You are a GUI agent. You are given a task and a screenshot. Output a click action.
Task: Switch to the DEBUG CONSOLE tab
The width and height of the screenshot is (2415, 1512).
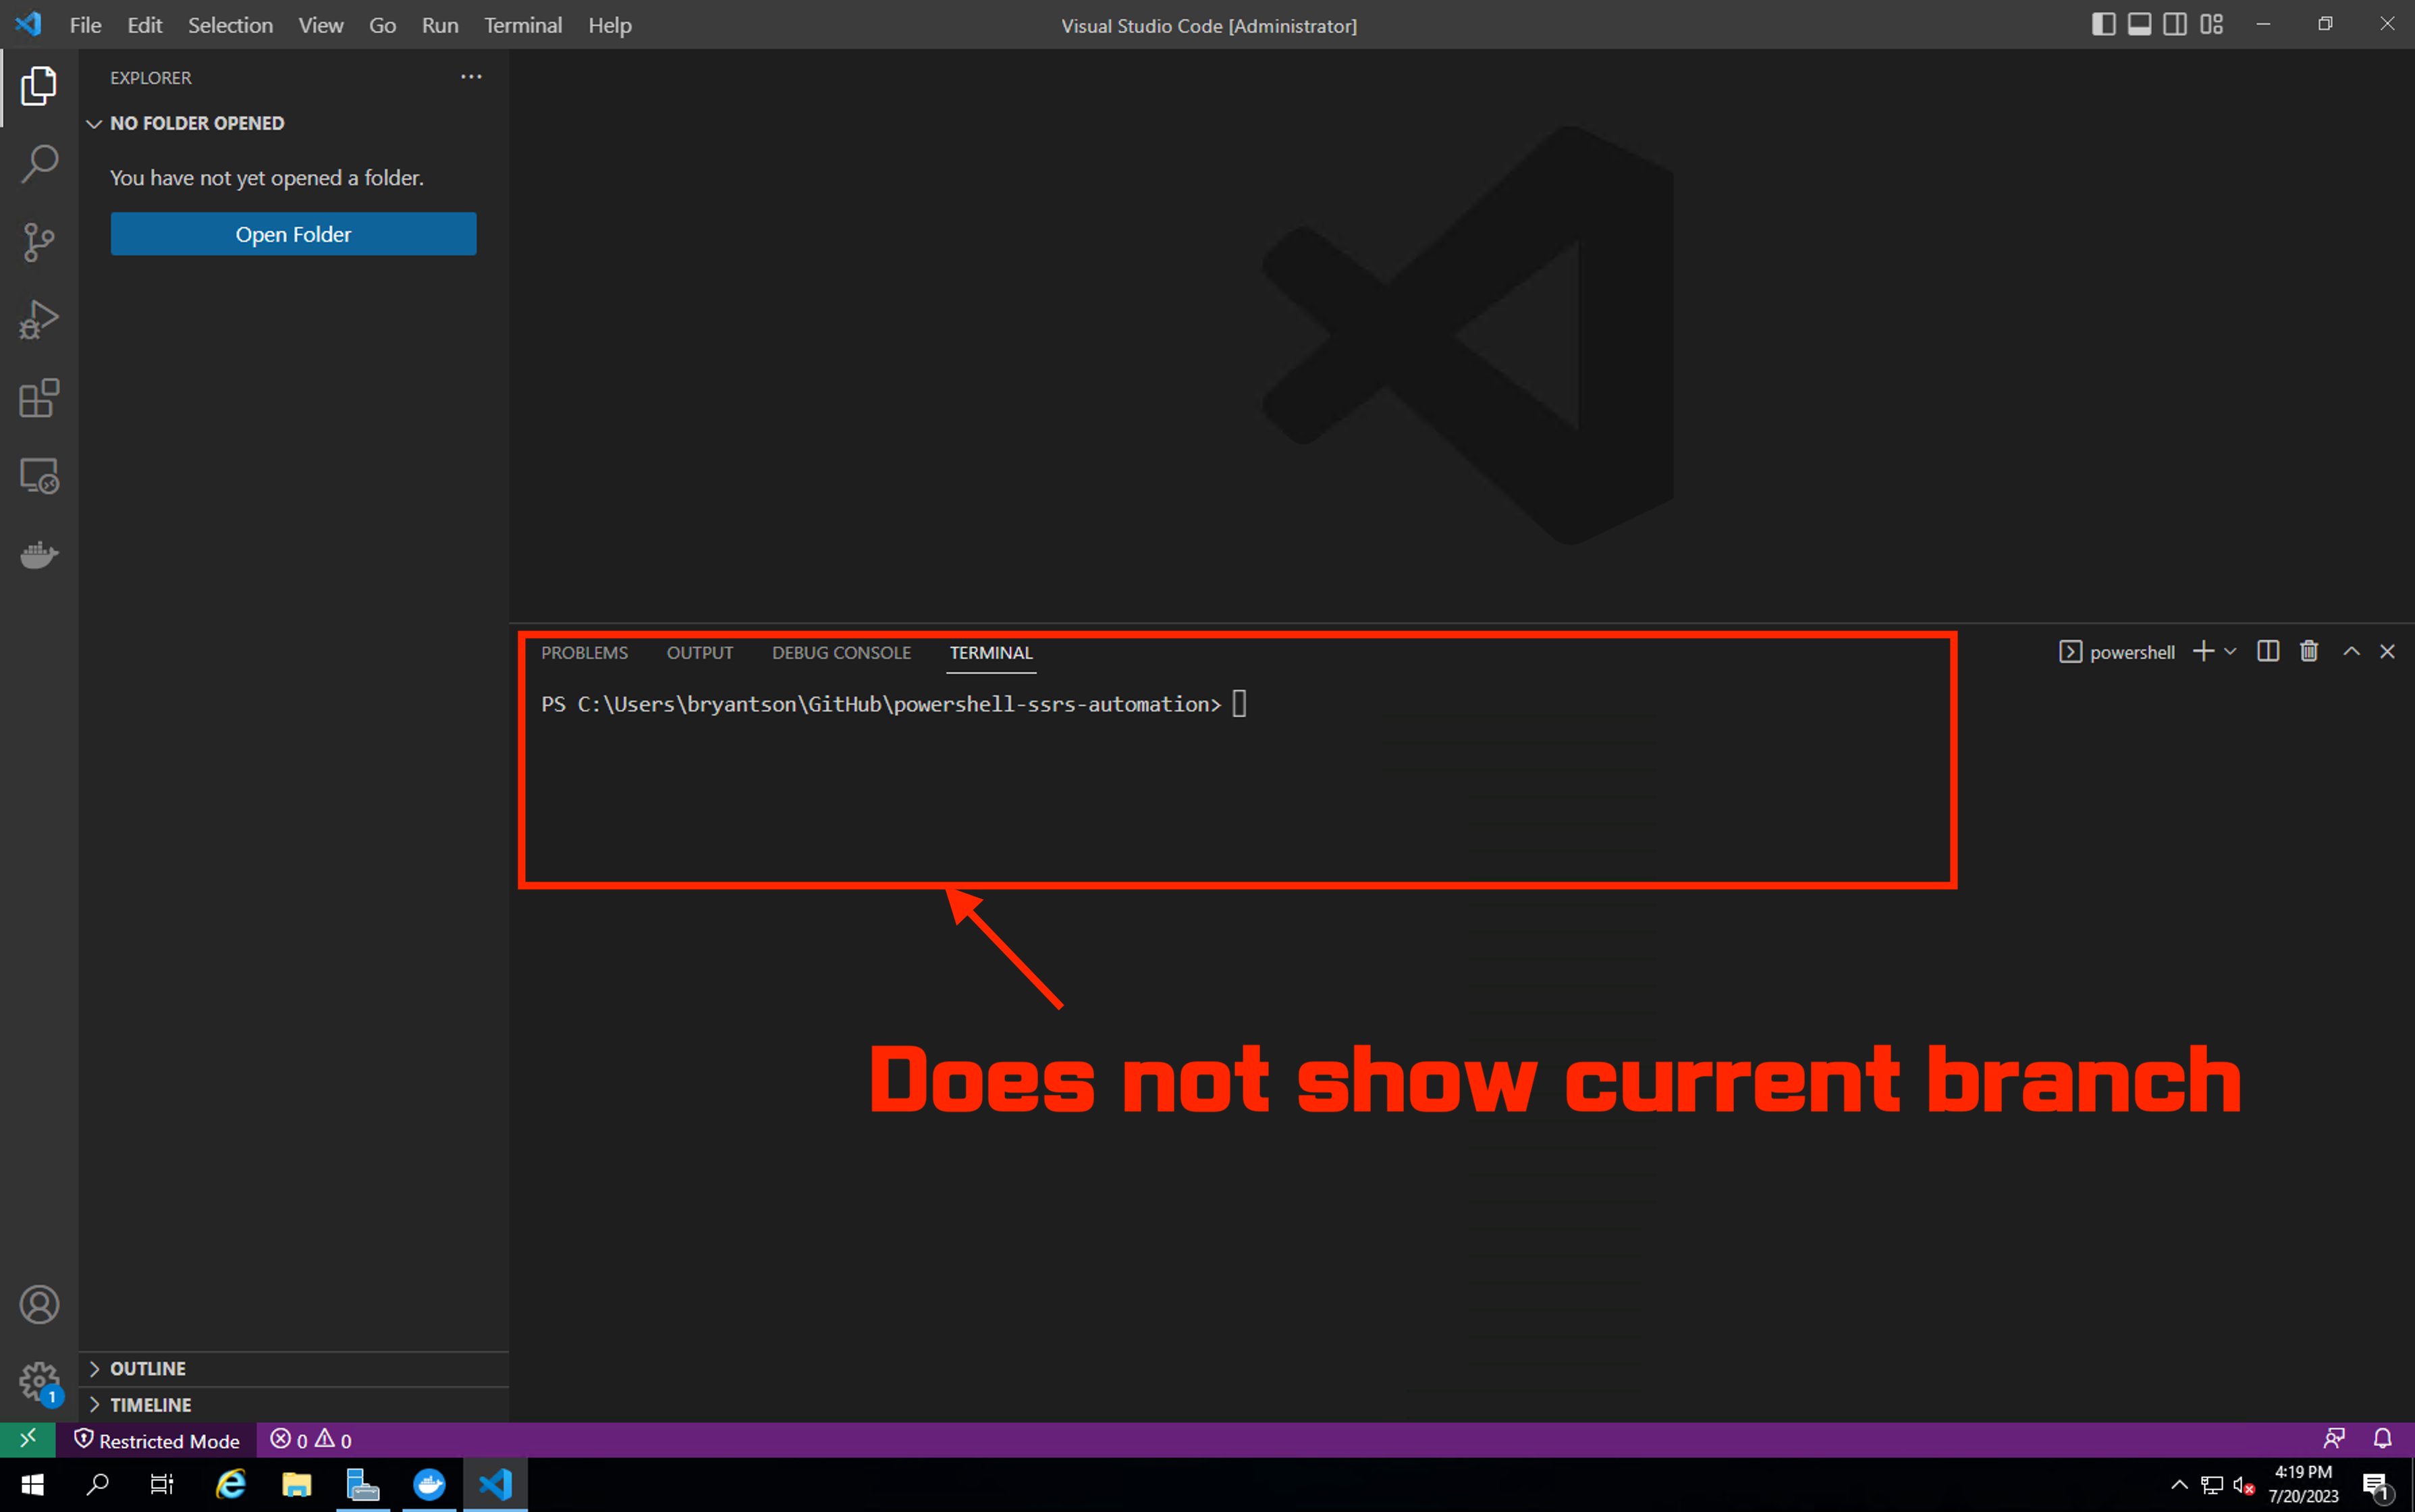[841, 653]
